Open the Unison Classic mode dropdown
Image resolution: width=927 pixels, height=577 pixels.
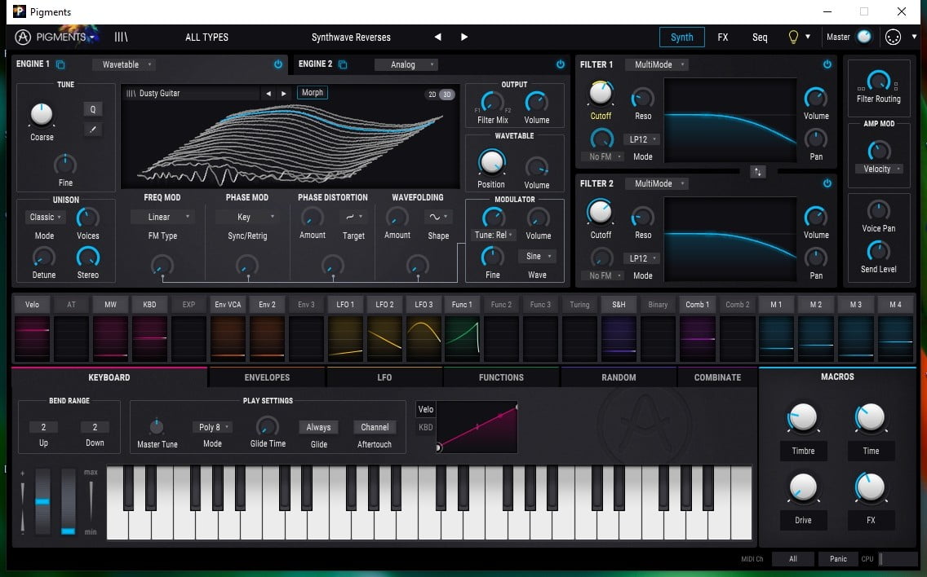pos(45,218)
